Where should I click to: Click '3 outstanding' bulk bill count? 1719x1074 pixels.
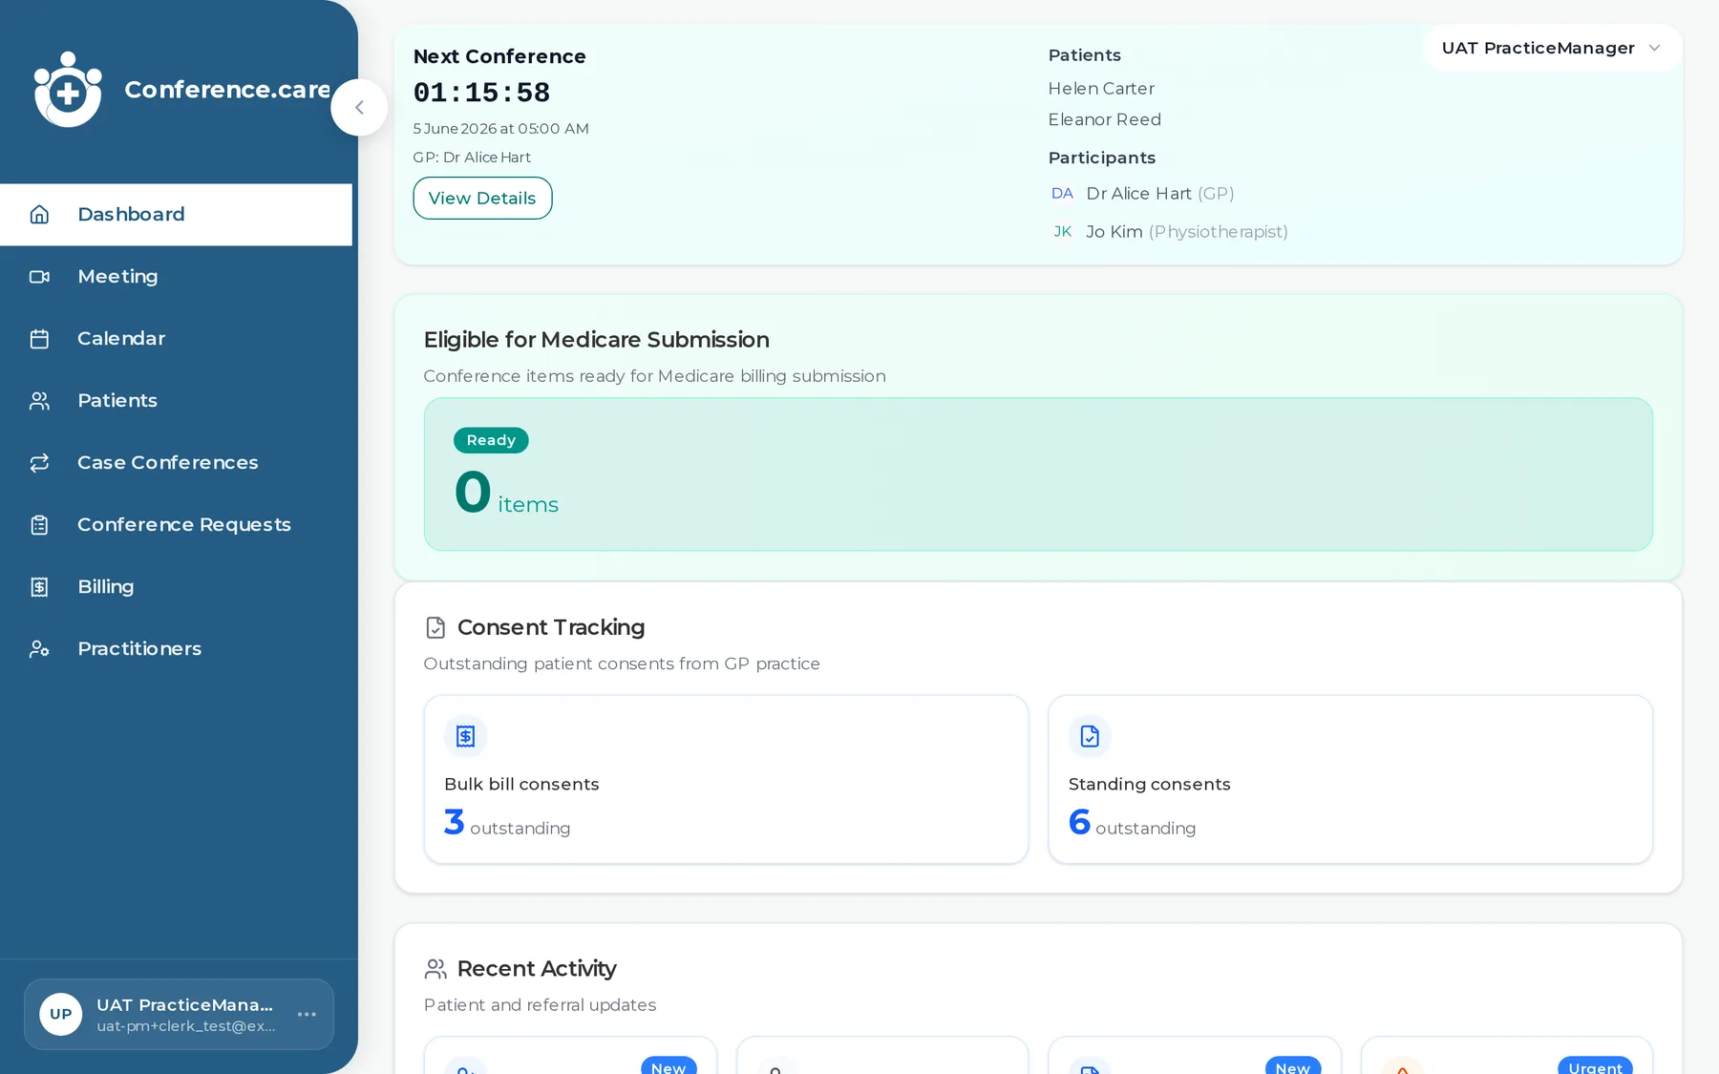tap(507, 823)
